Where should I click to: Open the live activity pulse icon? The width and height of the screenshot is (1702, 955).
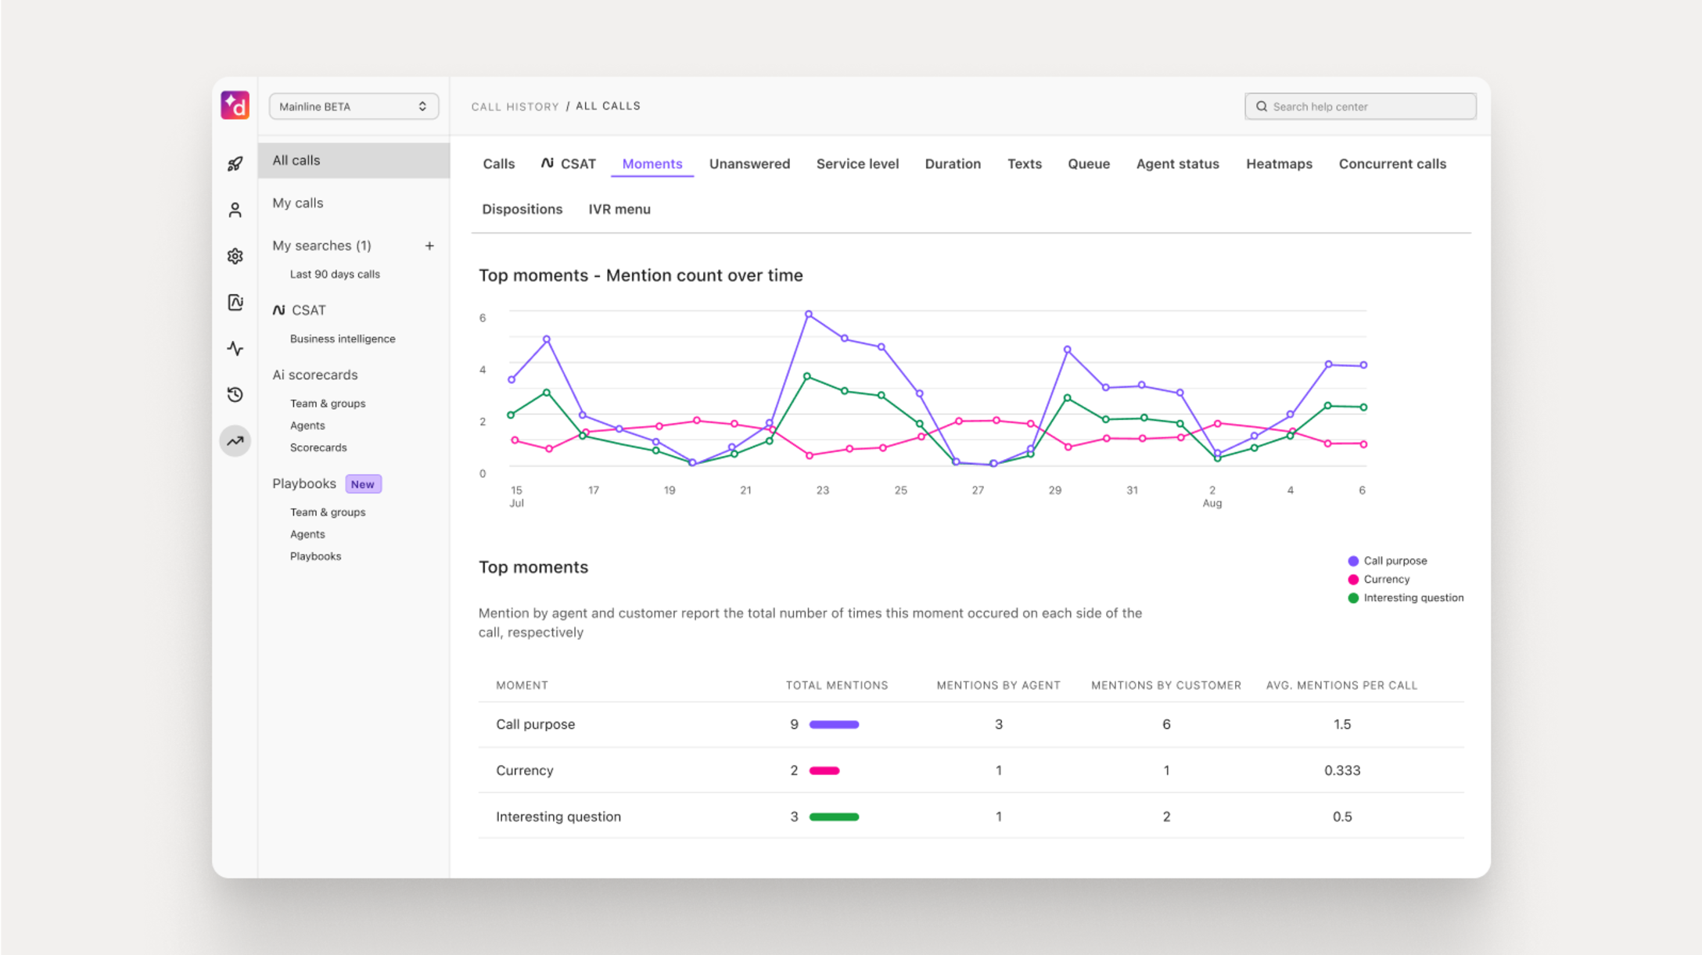[235, 349]
